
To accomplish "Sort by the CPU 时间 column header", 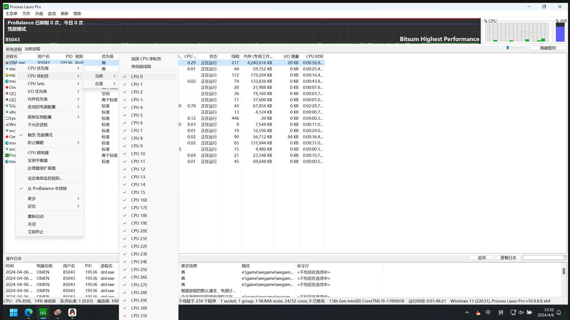I will [312, 56].
